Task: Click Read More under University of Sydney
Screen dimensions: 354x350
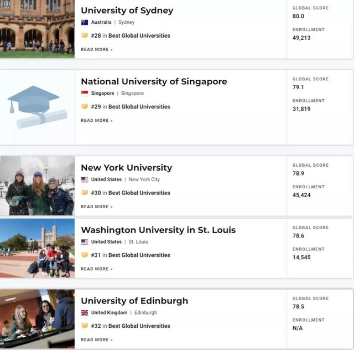Action: 96,49
